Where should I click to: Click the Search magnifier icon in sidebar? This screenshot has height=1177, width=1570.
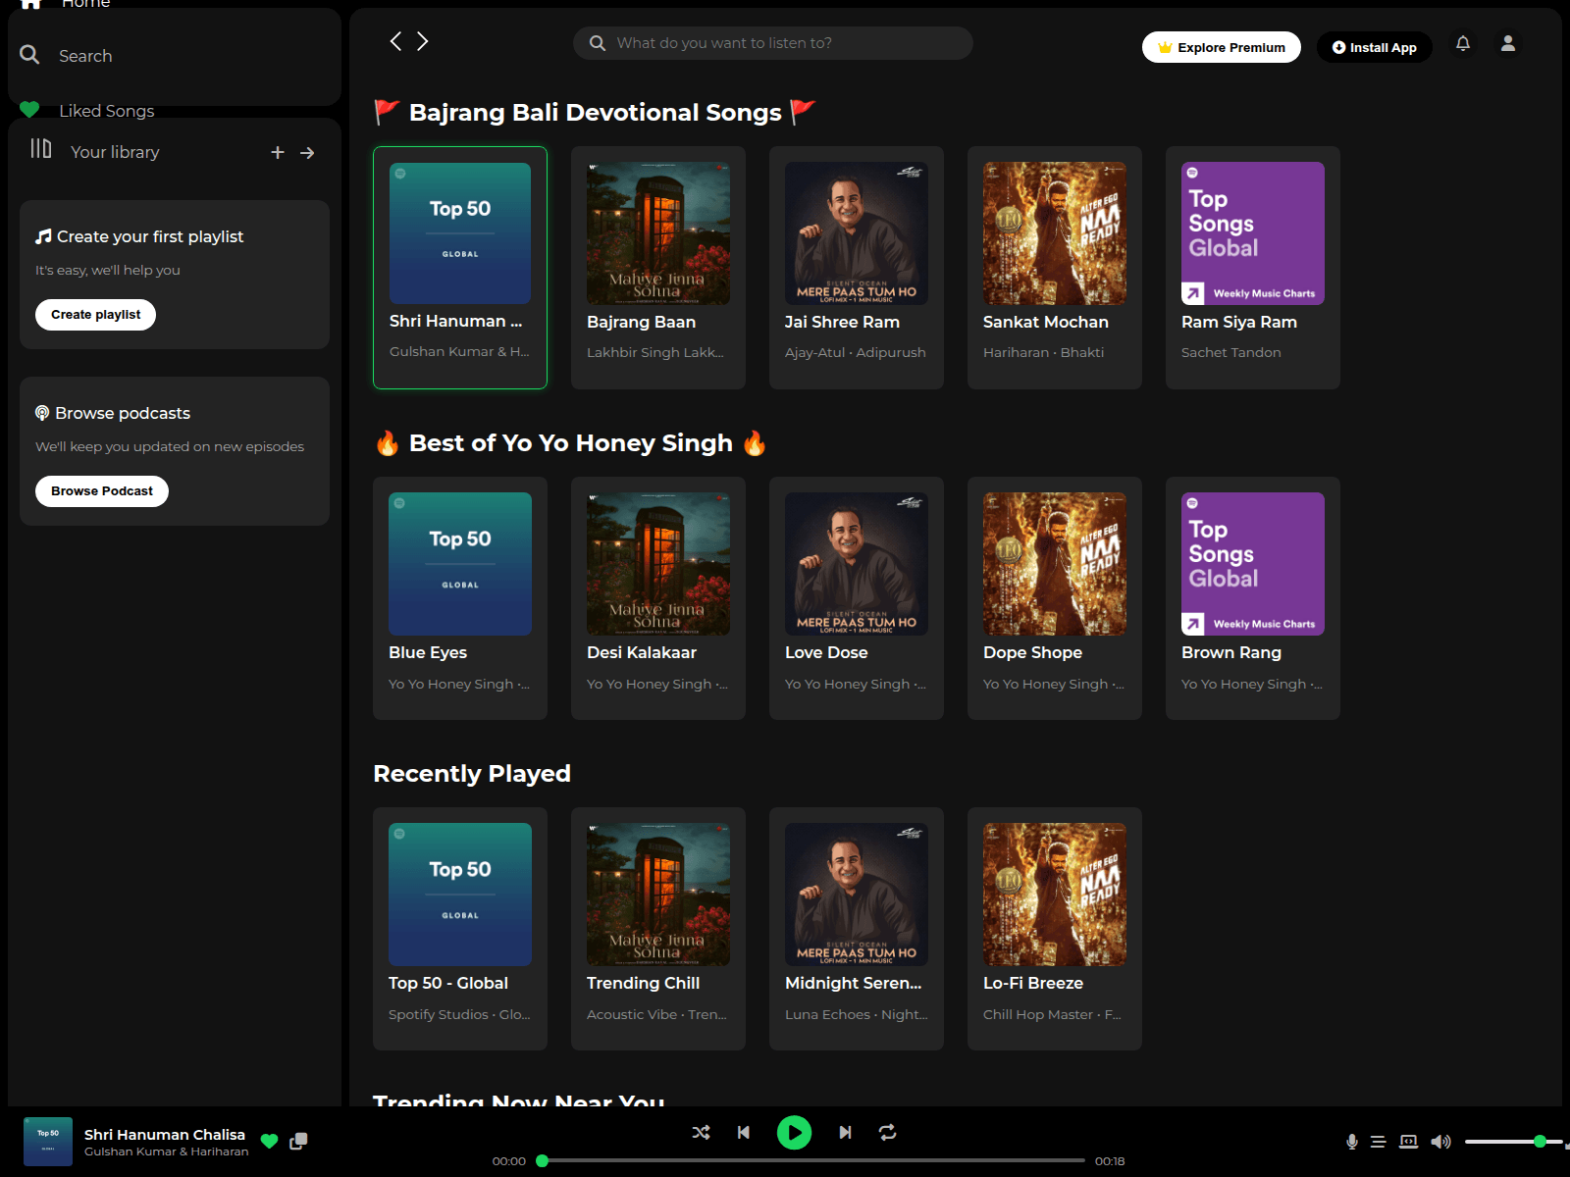29,55
